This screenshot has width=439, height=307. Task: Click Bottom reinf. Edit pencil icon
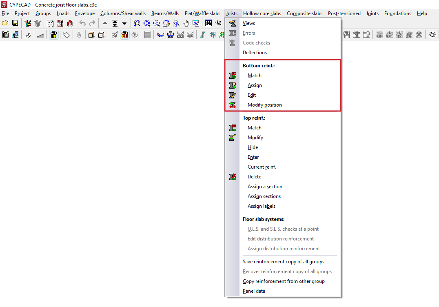(x=233, y=95)
